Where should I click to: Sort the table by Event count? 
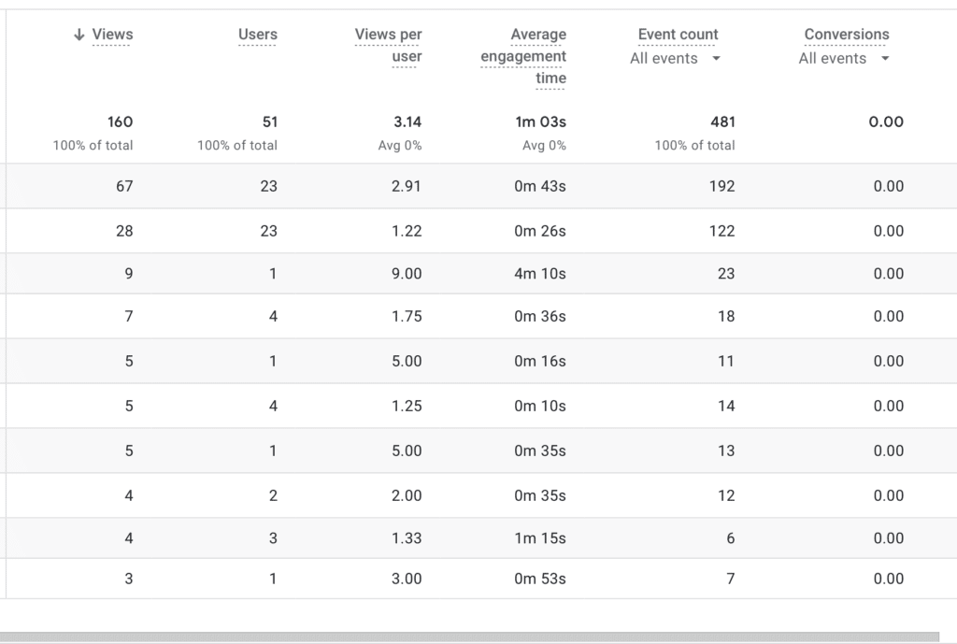tap(678, 34)
